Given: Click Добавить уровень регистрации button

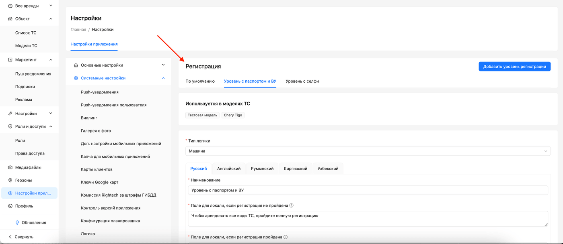Looking at the screenshot, I should tap(514, 67).
